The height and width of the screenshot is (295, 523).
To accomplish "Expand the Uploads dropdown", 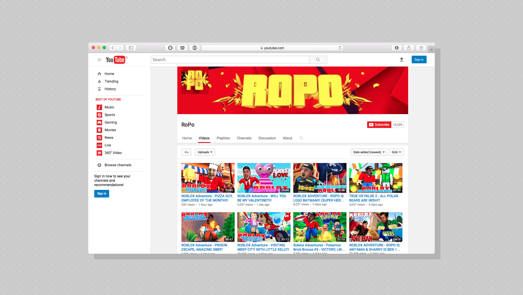I will point(205,152).
